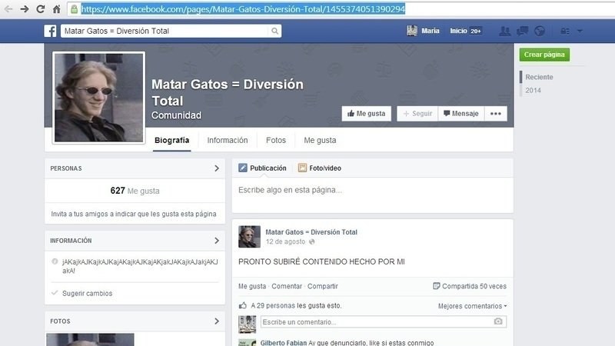Click the Mensaje button
Viewport: 615px width, 346px height.
point(460,114)
